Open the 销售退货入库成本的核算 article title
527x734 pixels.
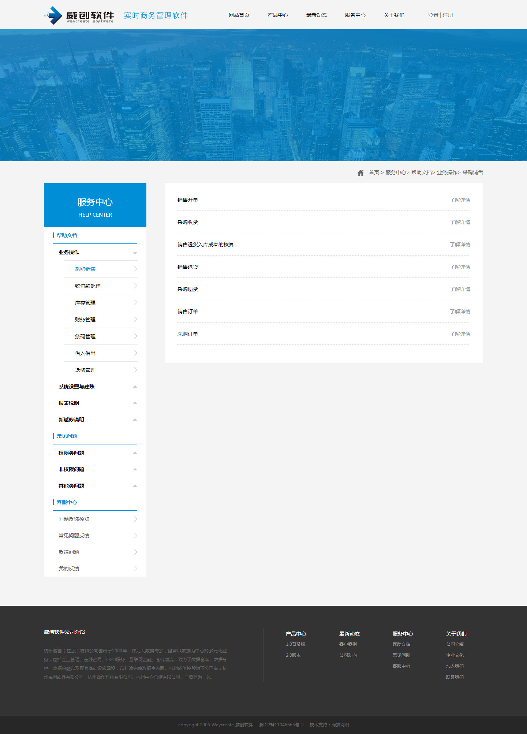[x=206, y=245]
